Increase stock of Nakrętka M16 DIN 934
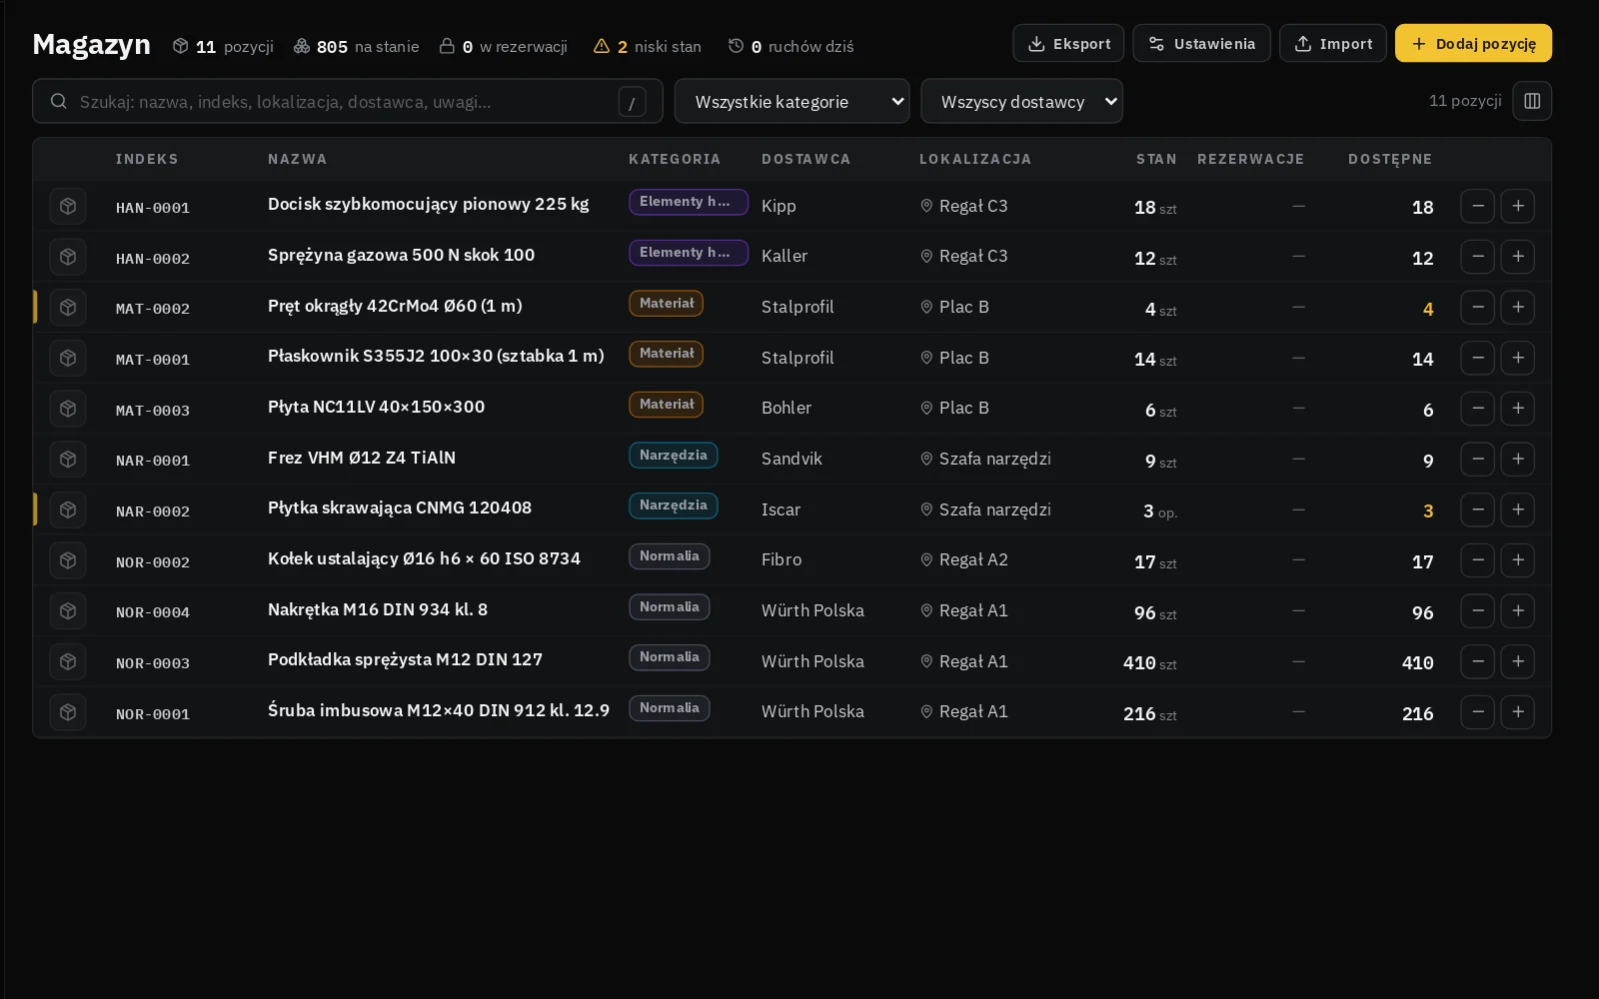The height and width of the screenshot is (999, 1599). coord(1518,610)
